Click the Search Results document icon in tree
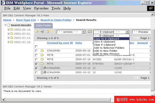 click(9, 25)
